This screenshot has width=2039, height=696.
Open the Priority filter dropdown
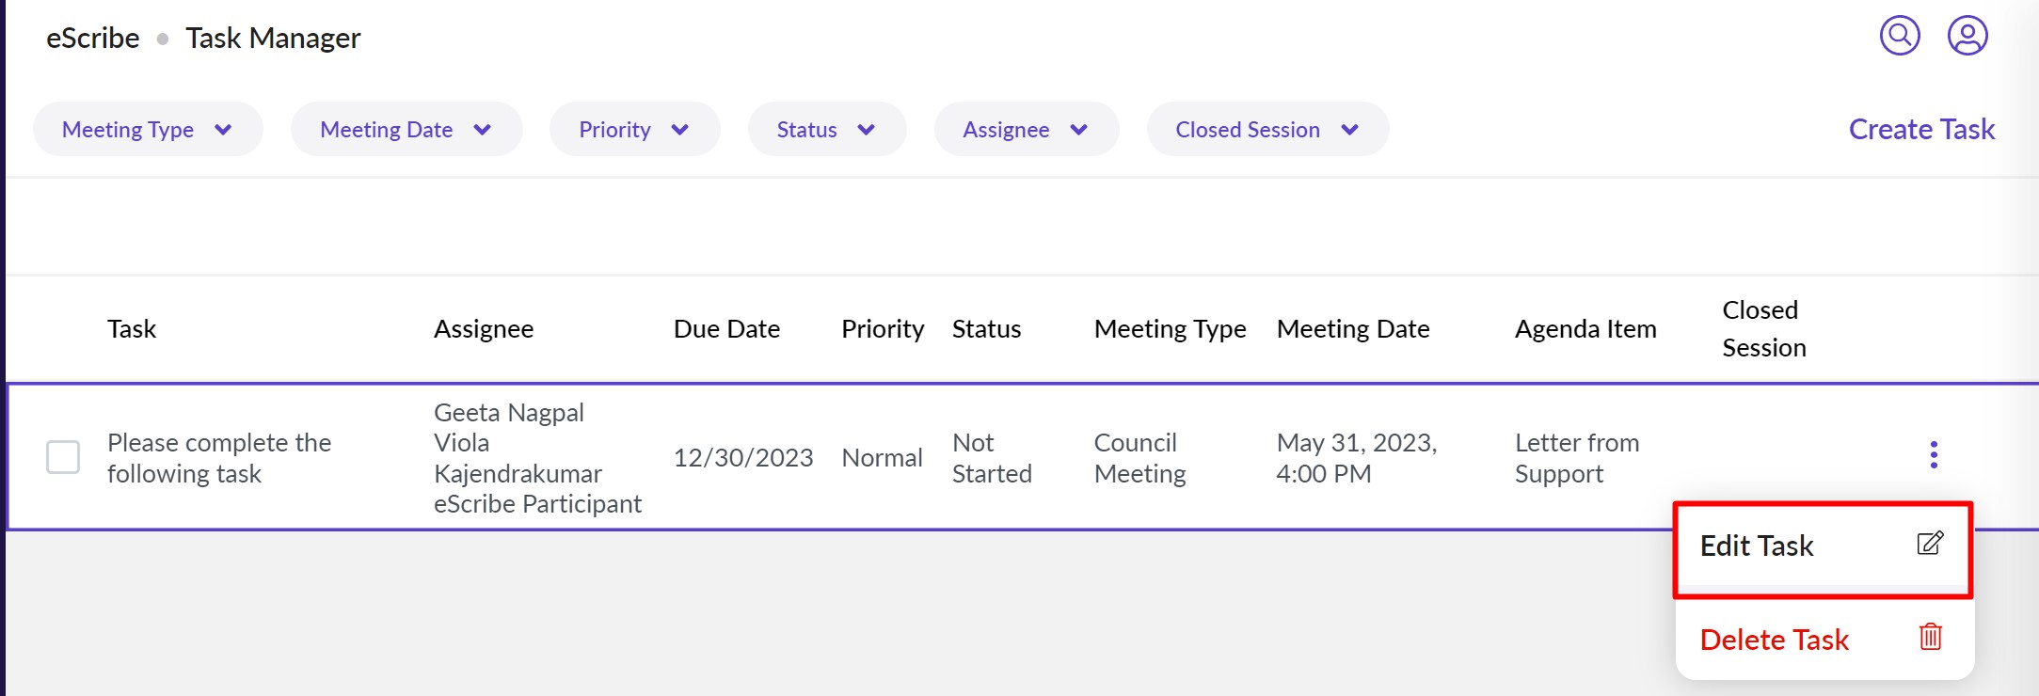[634, 130]
